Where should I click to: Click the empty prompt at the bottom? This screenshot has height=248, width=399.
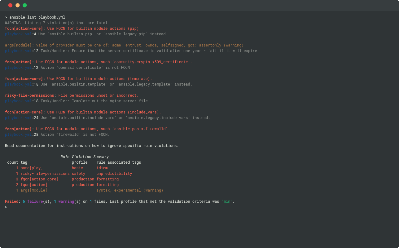(6, 207)
